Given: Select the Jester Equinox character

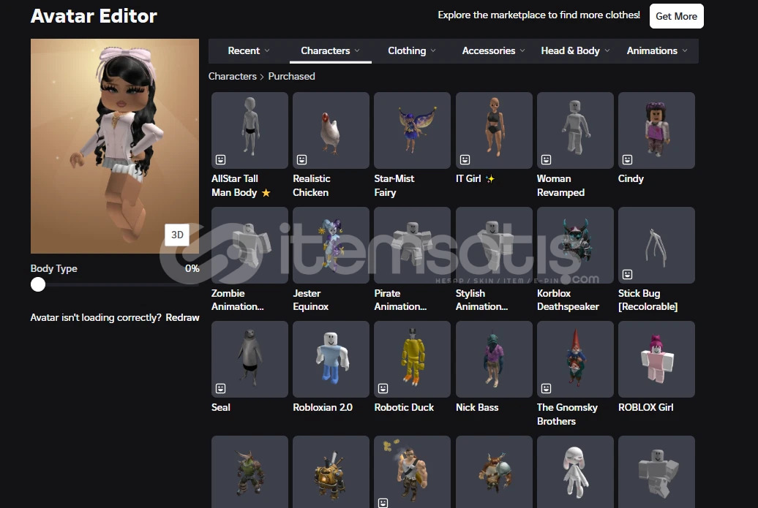Looking at the screenshot, I should [x=331, y=246].
